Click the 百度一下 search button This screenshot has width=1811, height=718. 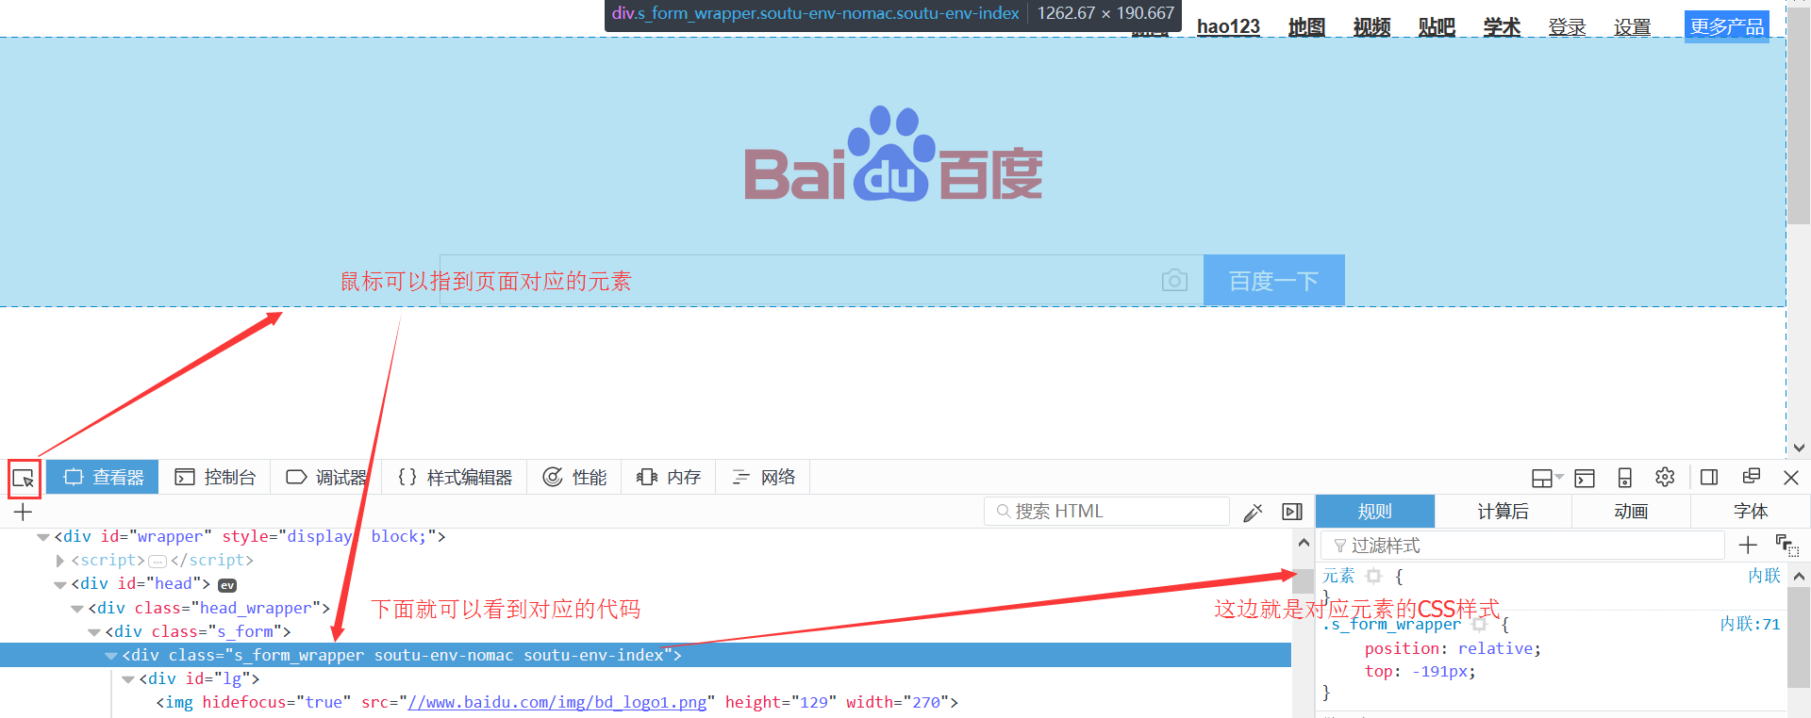tap(1274, 280)
